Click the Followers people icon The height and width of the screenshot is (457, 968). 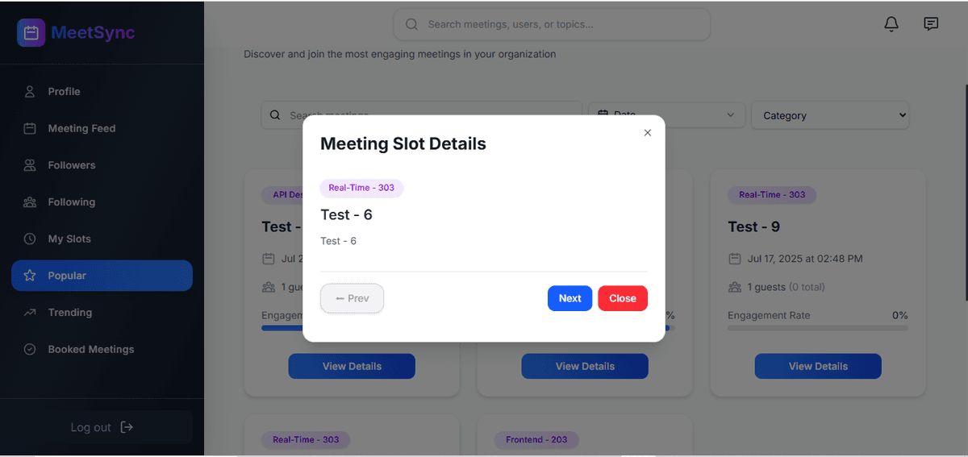point(30,165)
